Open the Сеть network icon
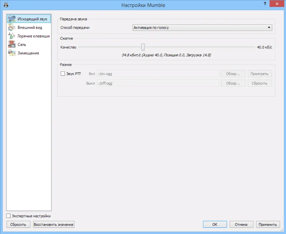 12,44
